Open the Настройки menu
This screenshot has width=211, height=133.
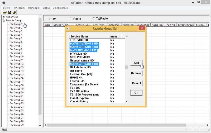(x=34, y=8)
